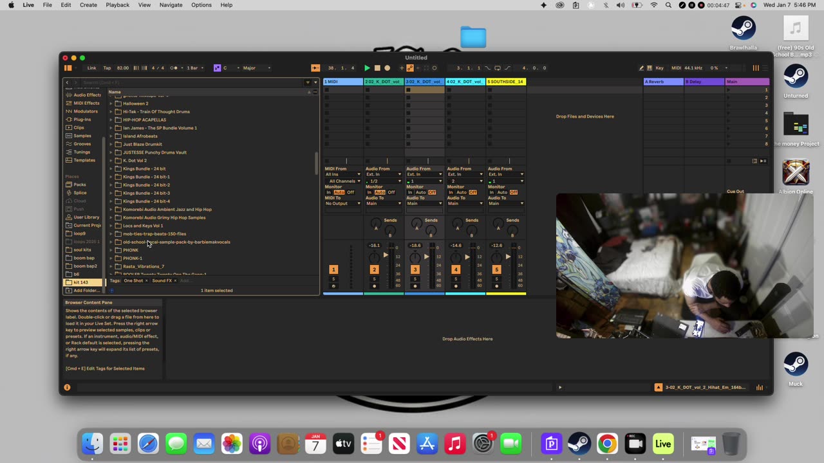Open track 2 Audio To Main dropdown
Image resolution: width=824 pixels, height=463 pixels.
pos(383,203)
